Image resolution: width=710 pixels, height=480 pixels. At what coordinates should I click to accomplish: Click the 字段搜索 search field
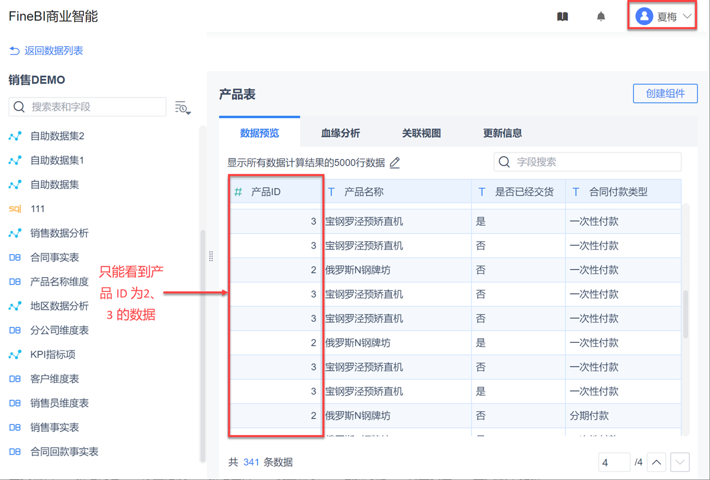pyautogui.click(x=588, y=162)
